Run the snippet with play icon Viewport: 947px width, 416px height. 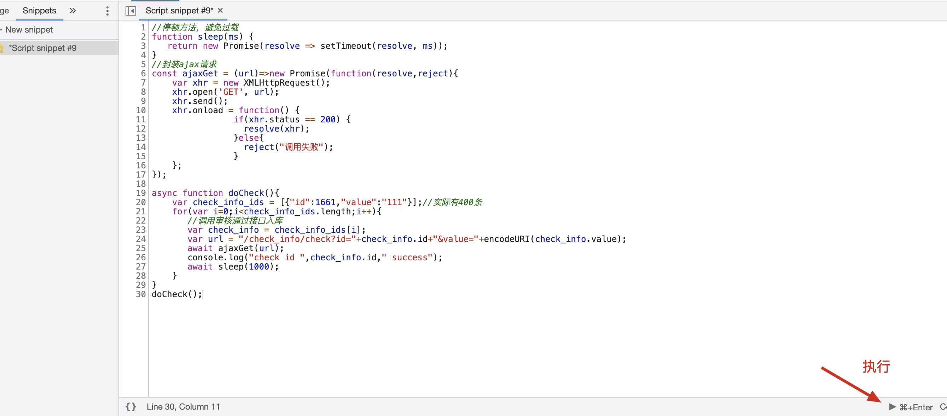pyautogui.click(x=892, y=406)
